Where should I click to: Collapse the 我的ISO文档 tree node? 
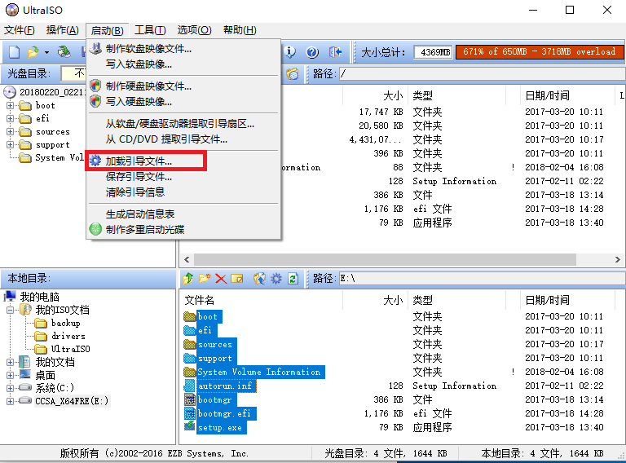(10, 310)
